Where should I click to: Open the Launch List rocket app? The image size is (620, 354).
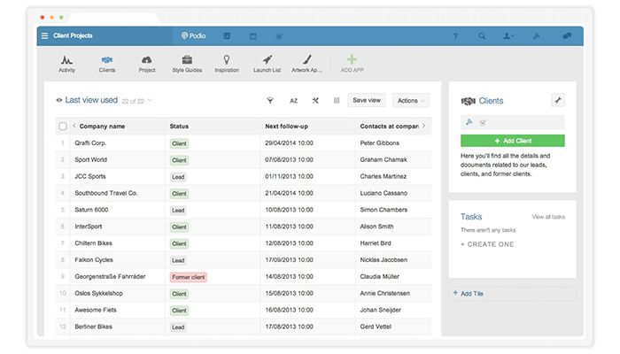(267, 63)
